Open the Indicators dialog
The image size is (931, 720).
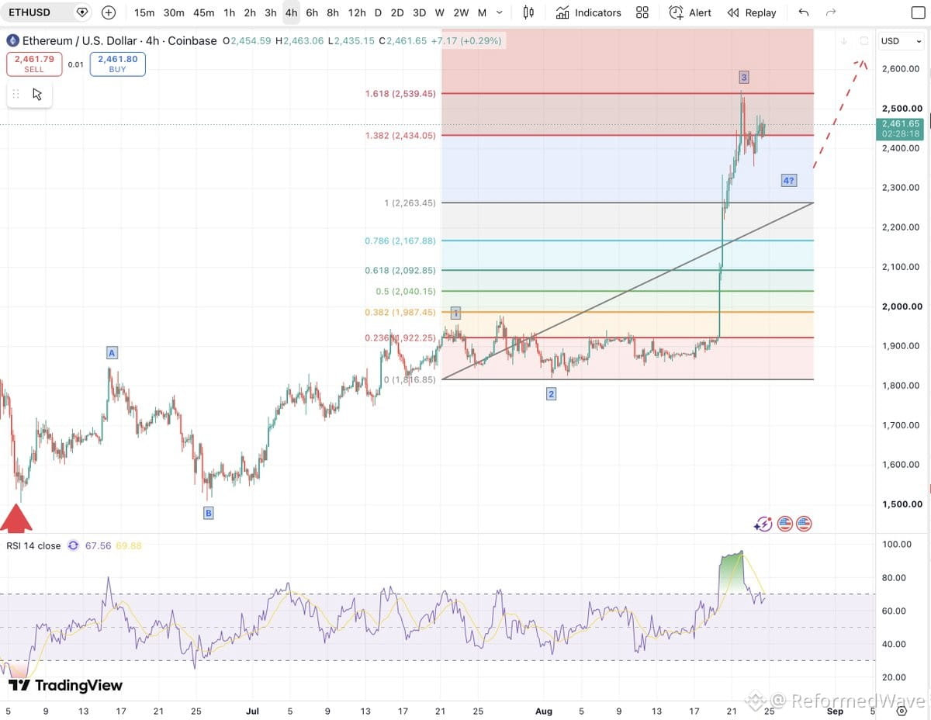point(588,12)
